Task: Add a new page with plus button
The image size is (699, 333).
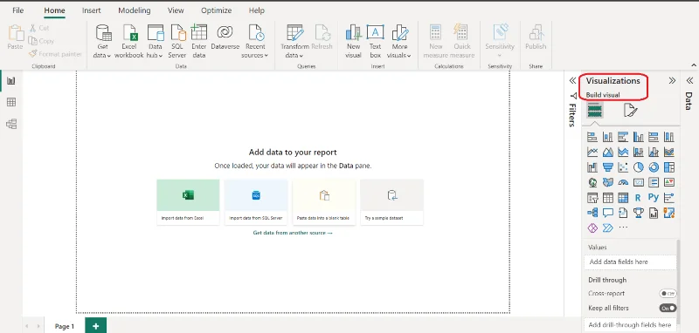Action: pos(95,326)
